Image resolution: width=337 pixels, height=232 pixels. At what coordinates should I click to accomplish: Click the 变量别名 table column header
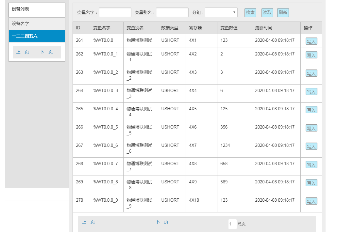[x=141, y=28]
